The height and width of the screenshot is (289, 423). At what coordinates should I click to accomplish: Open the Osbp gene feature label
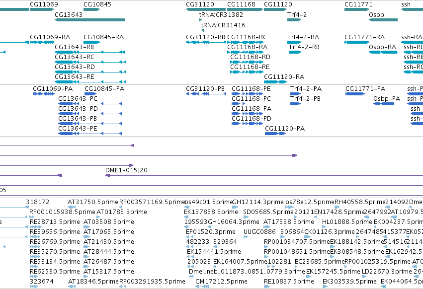376,14
